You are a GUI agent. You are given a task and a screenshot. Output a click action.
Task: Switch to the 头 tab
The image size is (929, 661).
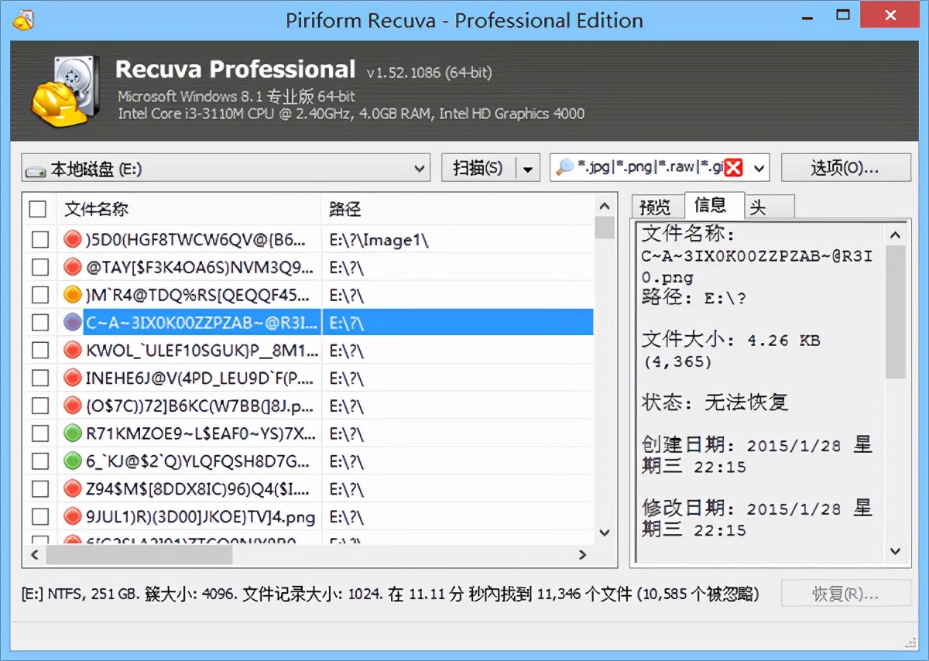770,207
